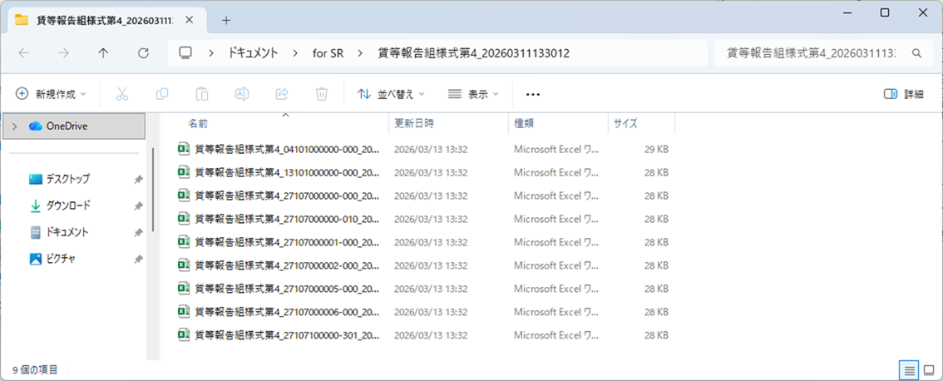Switch to details view icon in status bar
The height and width of the screenshot is (381, 943).
tap(910, 369)
